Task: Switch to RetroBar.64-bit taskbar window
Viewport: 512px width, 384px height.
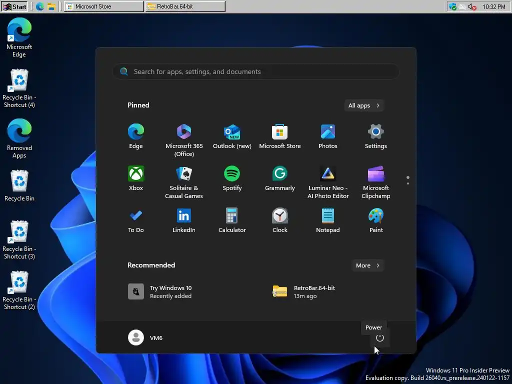Action: pos(185,6)
